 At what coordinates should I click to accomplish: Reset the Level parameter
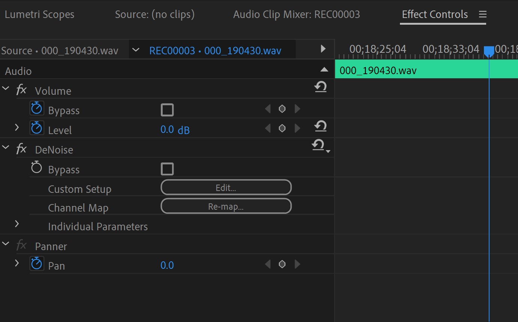point(320,126)
